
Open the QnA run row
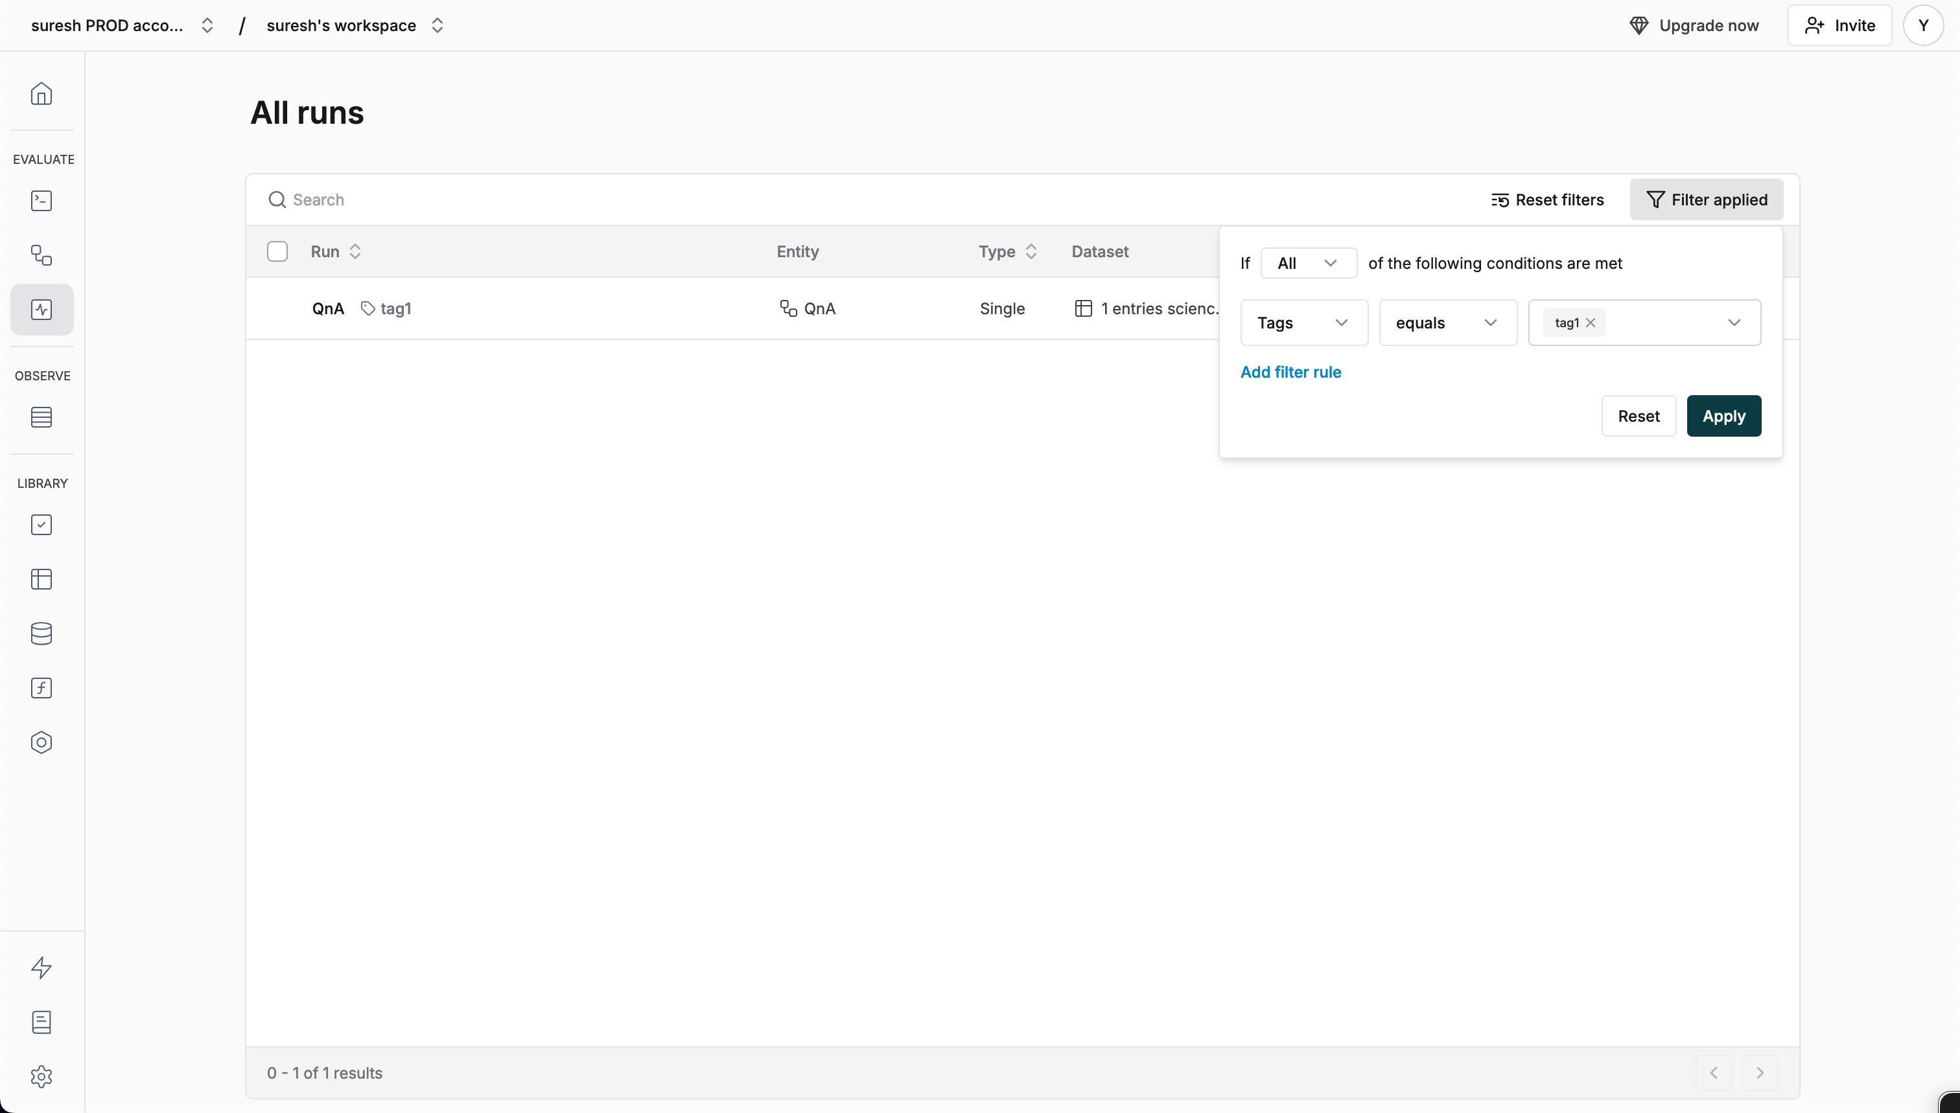tap(327, 308)
